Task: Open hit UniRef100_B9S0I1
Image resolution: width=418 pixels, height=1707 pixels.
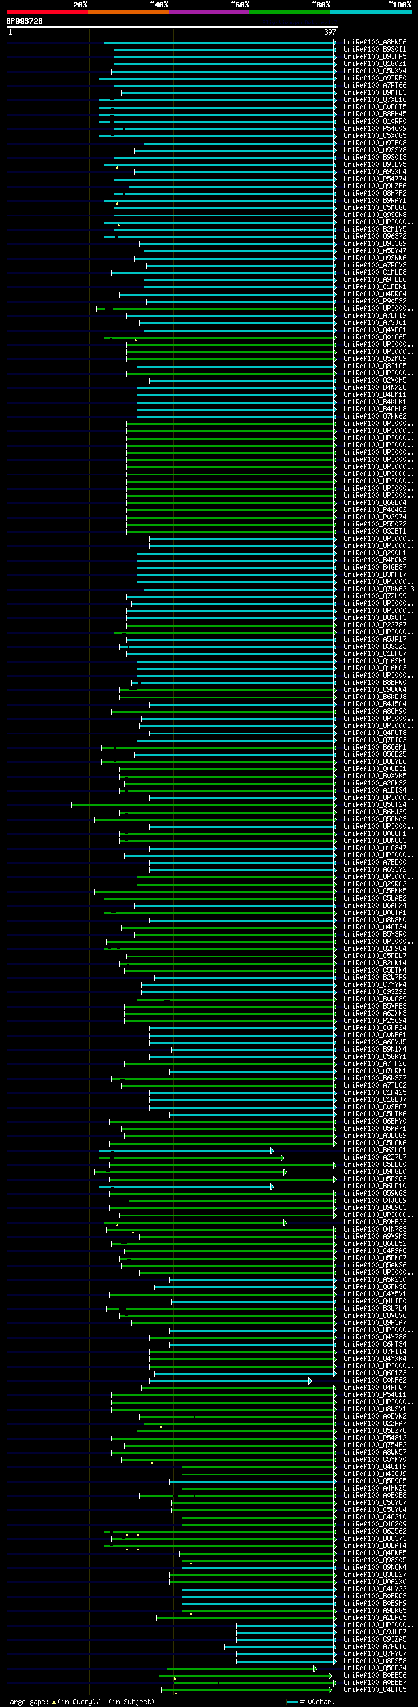Action: click(x=375, y=49)
